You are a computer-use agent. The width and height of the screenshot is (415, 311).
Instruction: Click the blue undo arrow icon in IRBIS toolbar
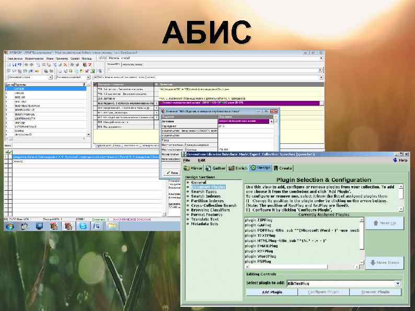point(19,65)
